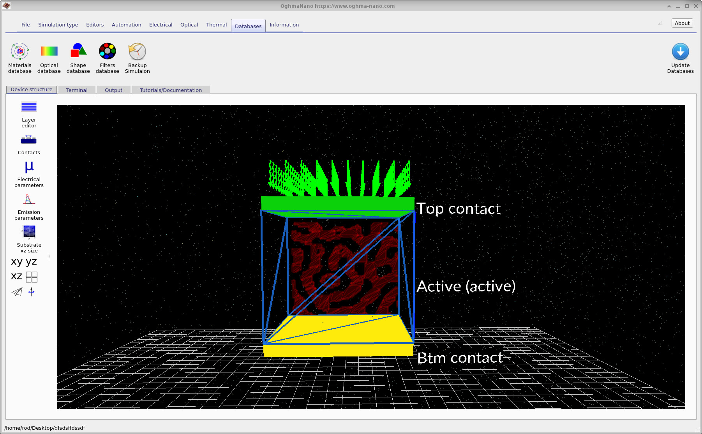The height and width of the screenshot is (434, 702).
Task: Open the Materials database
Action: click(19, 58)
